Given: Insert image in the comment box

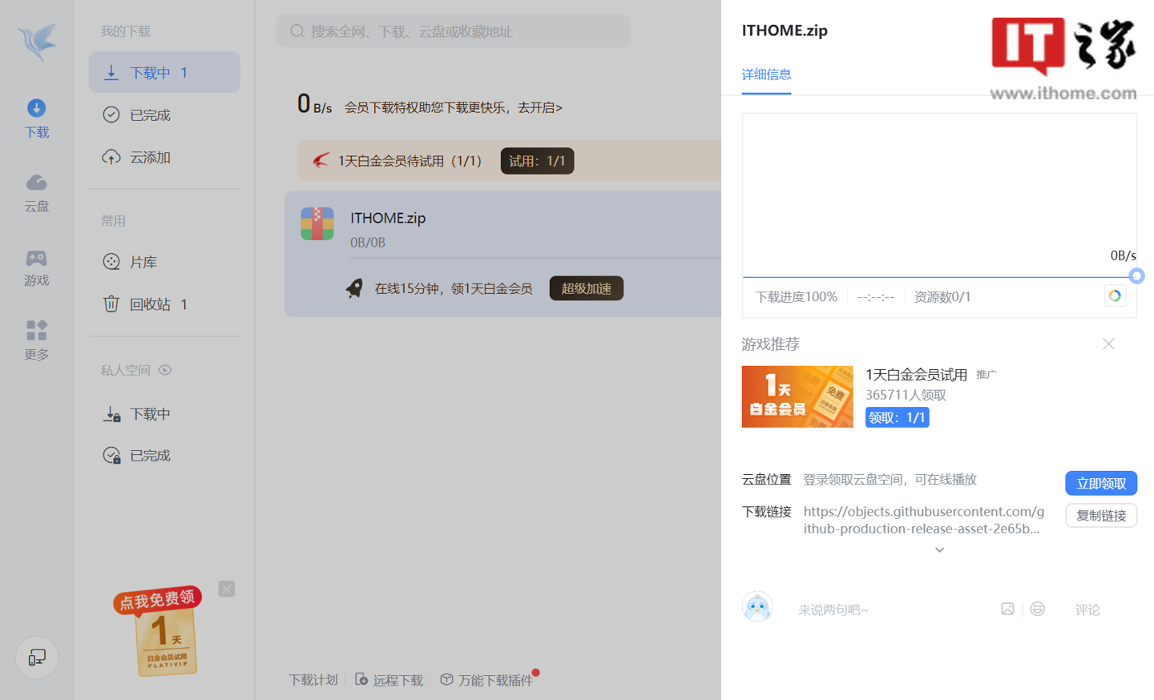Looking at the screenshot, I should (x=1007, y=609).
